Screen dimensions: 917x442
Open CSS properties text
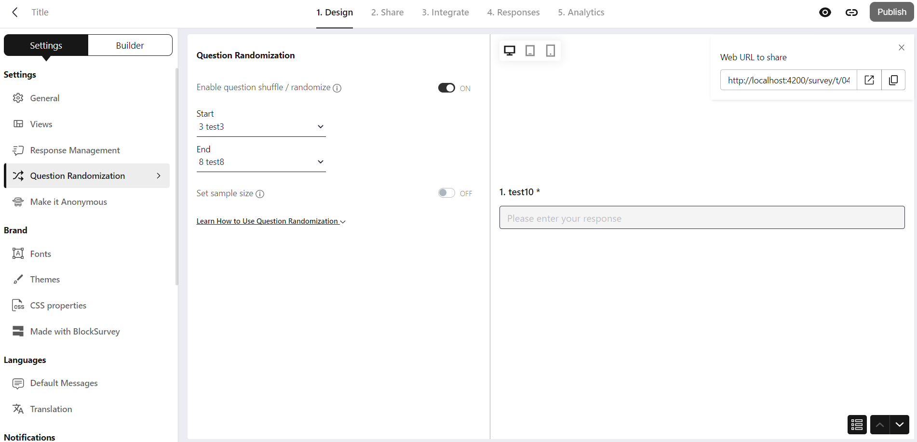[x=58, y=306]
